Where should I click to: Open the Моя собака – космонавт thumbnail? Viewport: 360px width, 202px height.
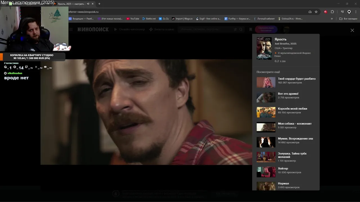point(266,127)
